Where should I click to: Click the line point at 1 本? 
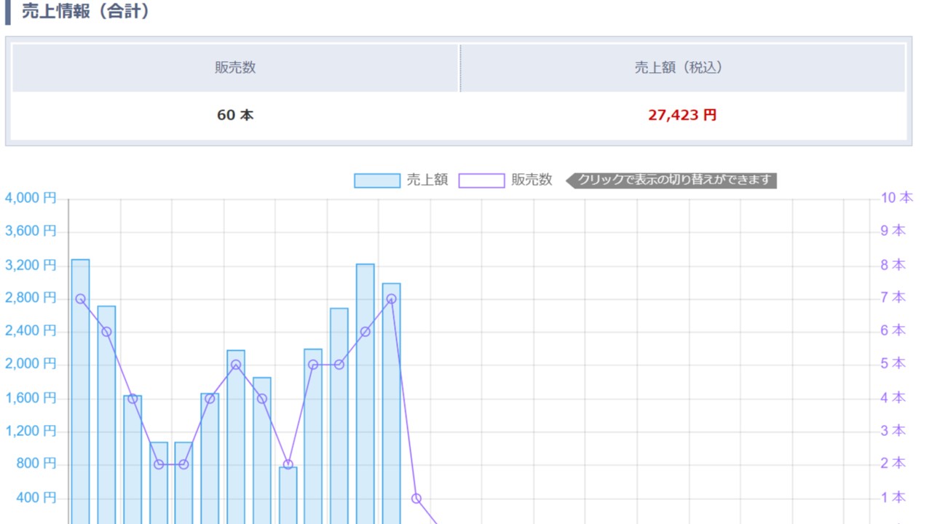coord(416,499)
